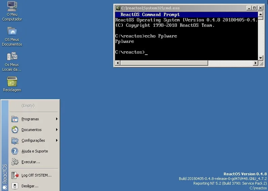Expand the Documentos submenu arrow
The image size is (268, 191).
coord(57,130)
